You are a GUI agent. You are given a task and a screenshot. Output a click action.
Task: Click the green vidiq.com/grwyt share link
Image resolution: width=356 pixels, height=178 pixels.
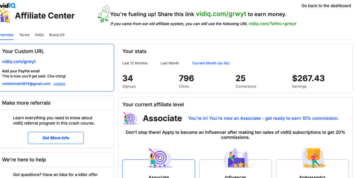221,14
